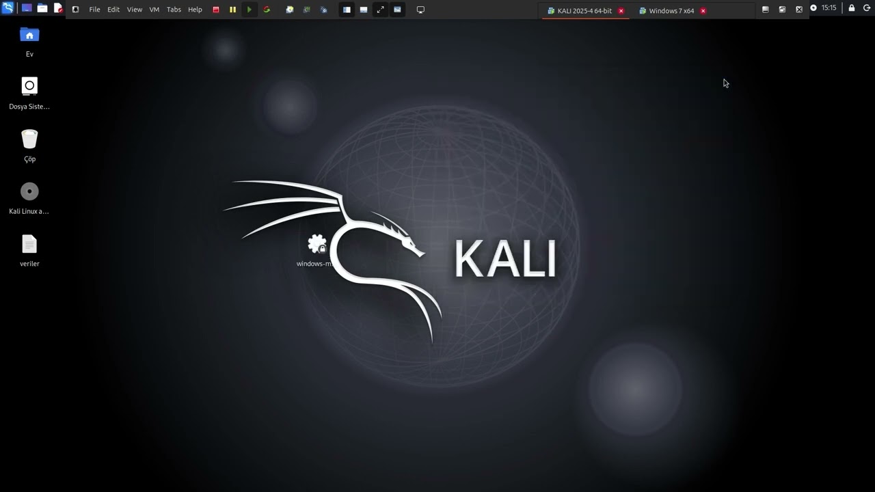Screen dimensions: 875x492
Task: Open the Kali applications menu icon
Action: point(8,8)
